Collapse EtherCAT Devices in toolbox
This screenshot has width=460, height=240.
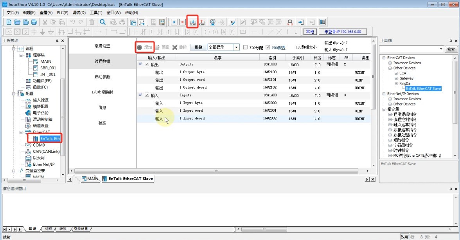(x=384, y=58)
